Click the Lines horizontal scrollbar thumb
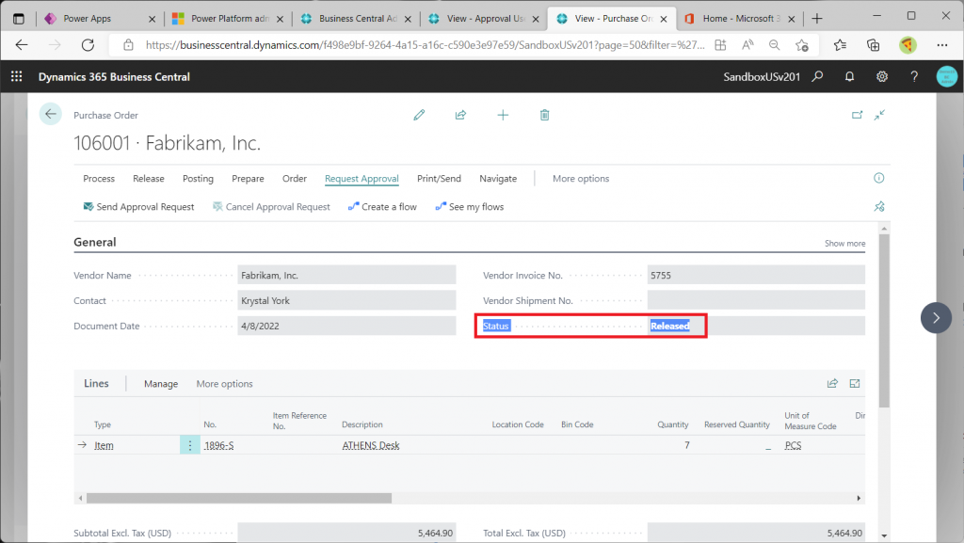This screenshot has width=964, height=543. coord(239,498)
